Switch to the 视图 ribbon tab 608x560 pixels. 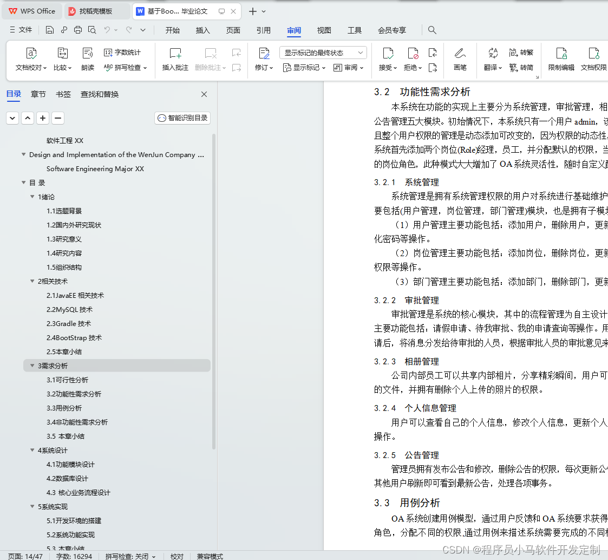[x=324, y=30]
